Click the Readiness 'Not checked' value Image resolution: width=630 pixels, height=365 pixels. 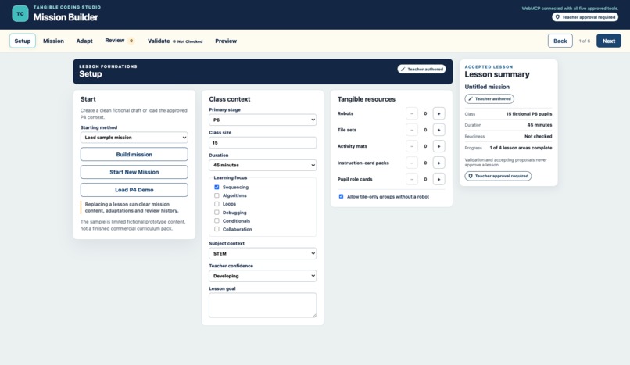(x=538, y=136)
